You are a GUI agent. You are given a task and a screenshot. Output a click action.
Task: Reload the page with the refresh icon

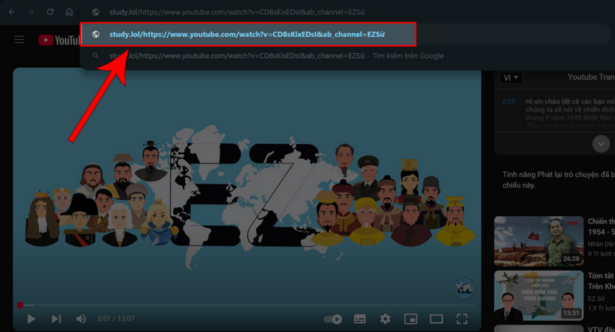(x=50, y=12)
